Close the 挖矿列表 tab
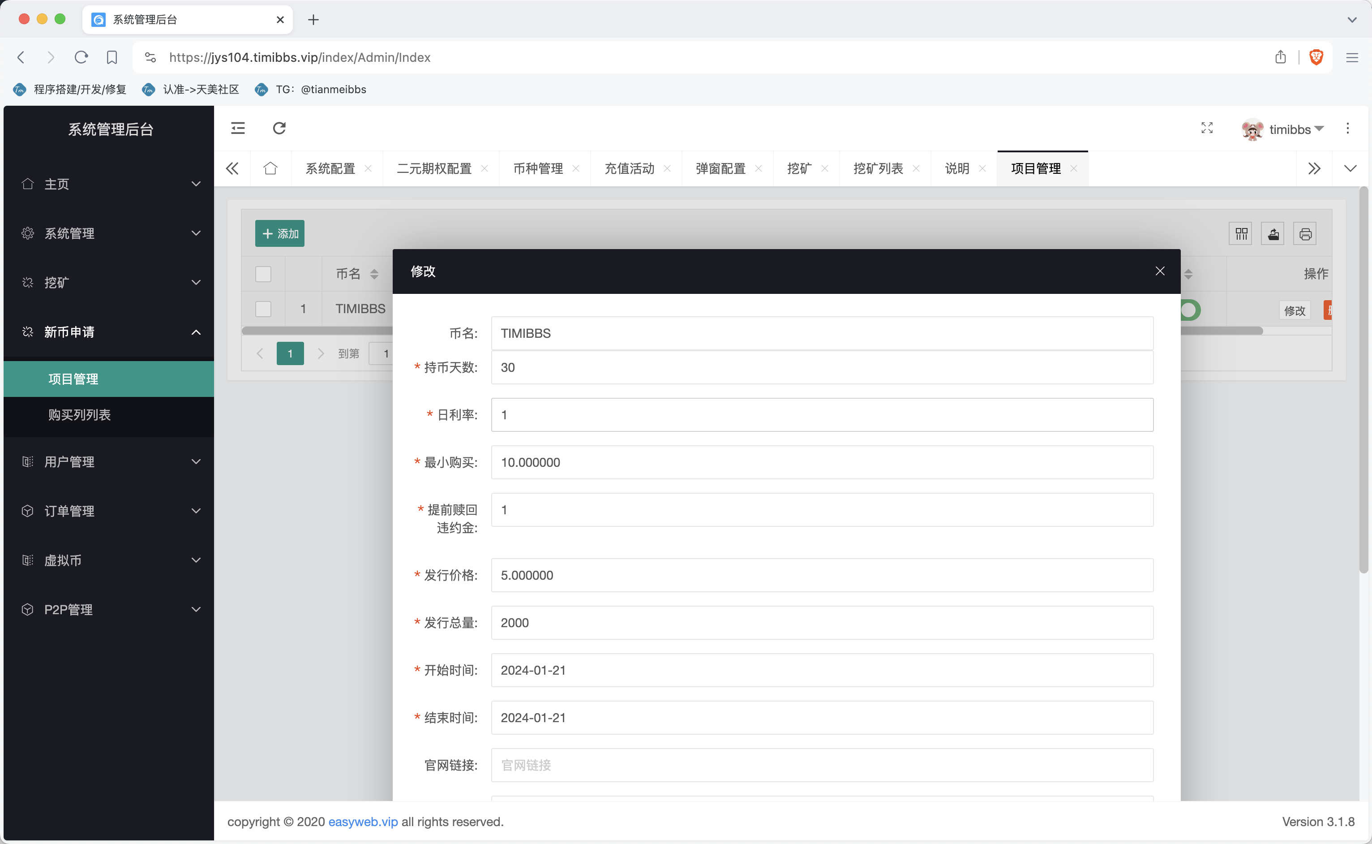The image size is (1372, 844). pos(916,168)
